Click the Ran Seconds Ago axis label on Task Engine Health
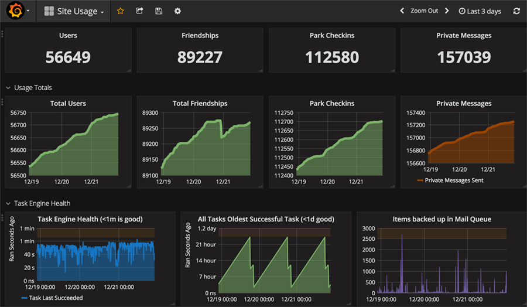This screenshot has height=307, width=527. [x=12, y=238]
